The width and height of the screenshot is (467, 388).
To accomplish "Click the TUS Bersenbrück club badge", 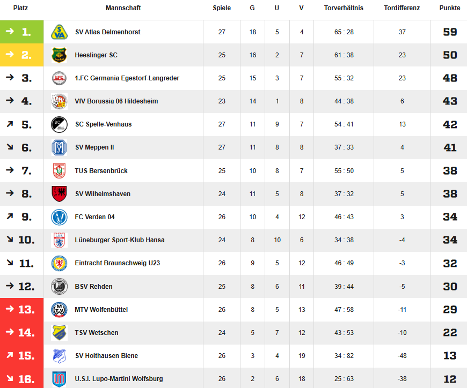I will point(59,171).
